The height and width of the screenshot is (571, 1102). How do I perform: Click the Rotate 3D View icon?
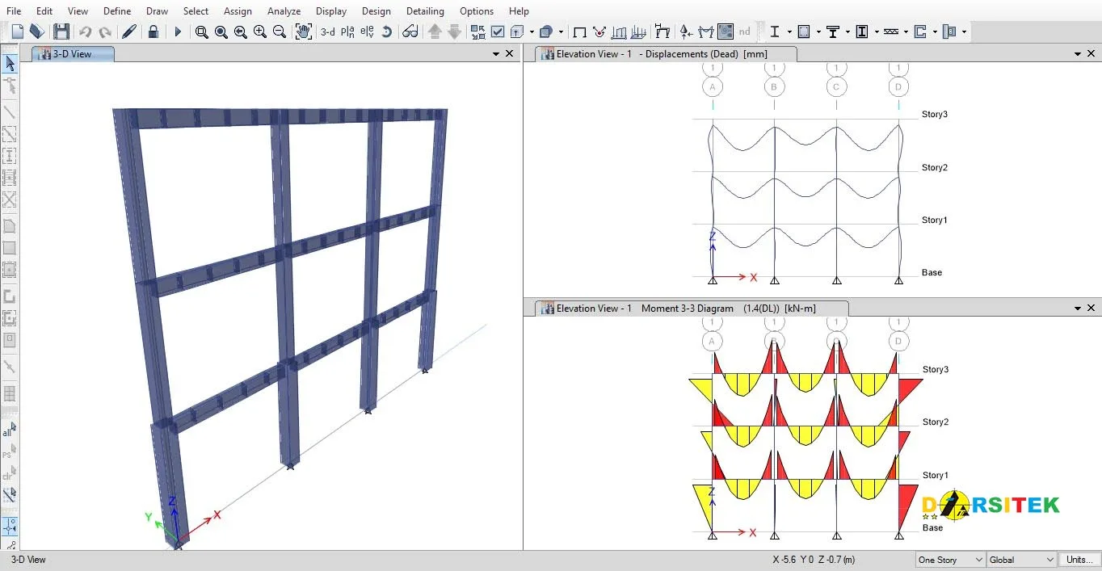[386, 31]
